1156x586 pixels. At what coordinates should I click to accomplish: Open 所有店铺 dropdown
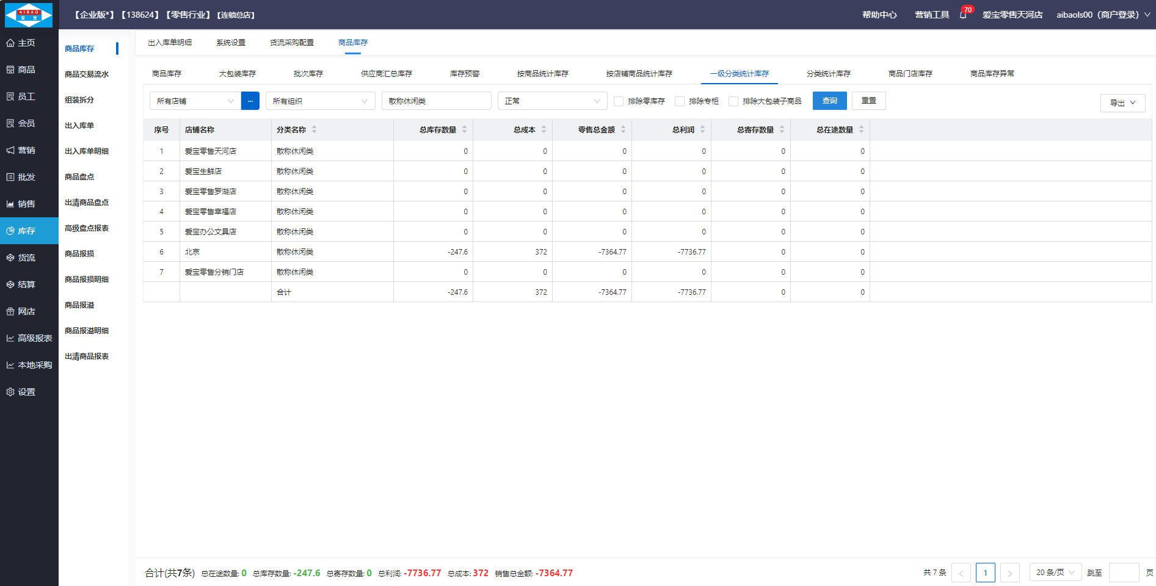(195, 101)
